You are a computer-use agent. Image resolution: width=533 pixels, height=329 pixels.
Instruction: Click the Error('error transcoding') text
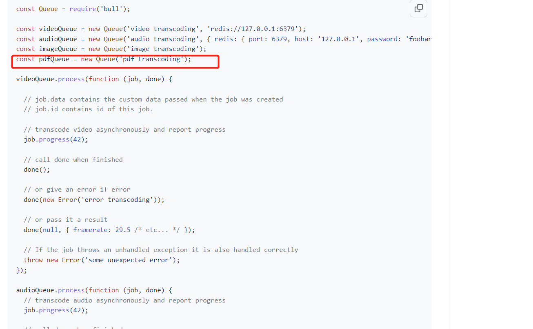(114, 199)
